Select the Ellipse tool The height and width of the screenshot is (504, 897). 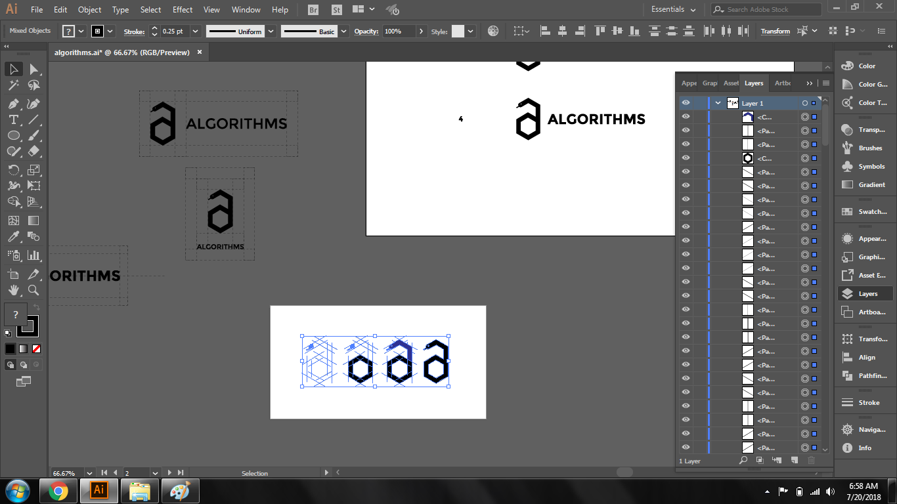[x=13, y=135]
